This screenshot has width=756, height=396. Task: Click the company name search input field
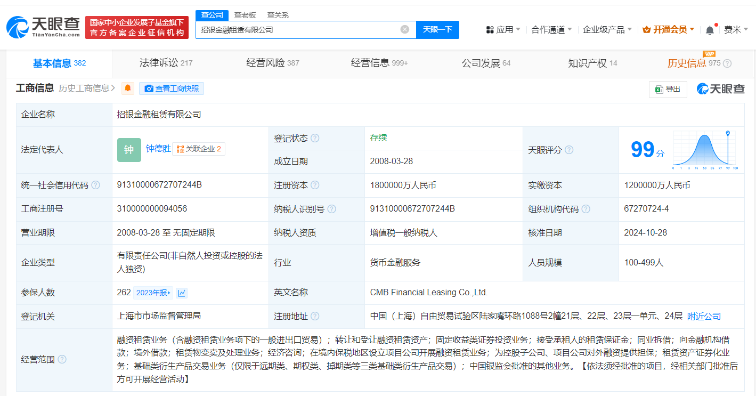[x=298, y=30]
